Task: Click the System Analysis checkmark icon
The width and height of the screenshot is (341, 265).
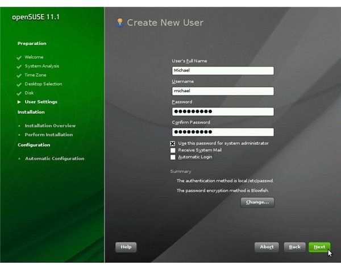Action: click(x=19, y=67)
